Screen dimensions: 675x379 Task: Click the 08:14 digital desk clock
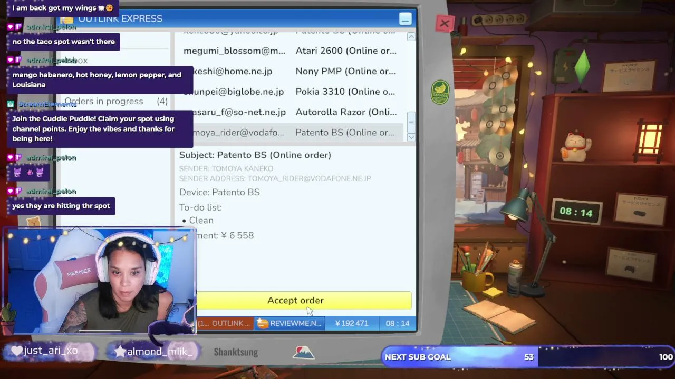pos(576,212)
